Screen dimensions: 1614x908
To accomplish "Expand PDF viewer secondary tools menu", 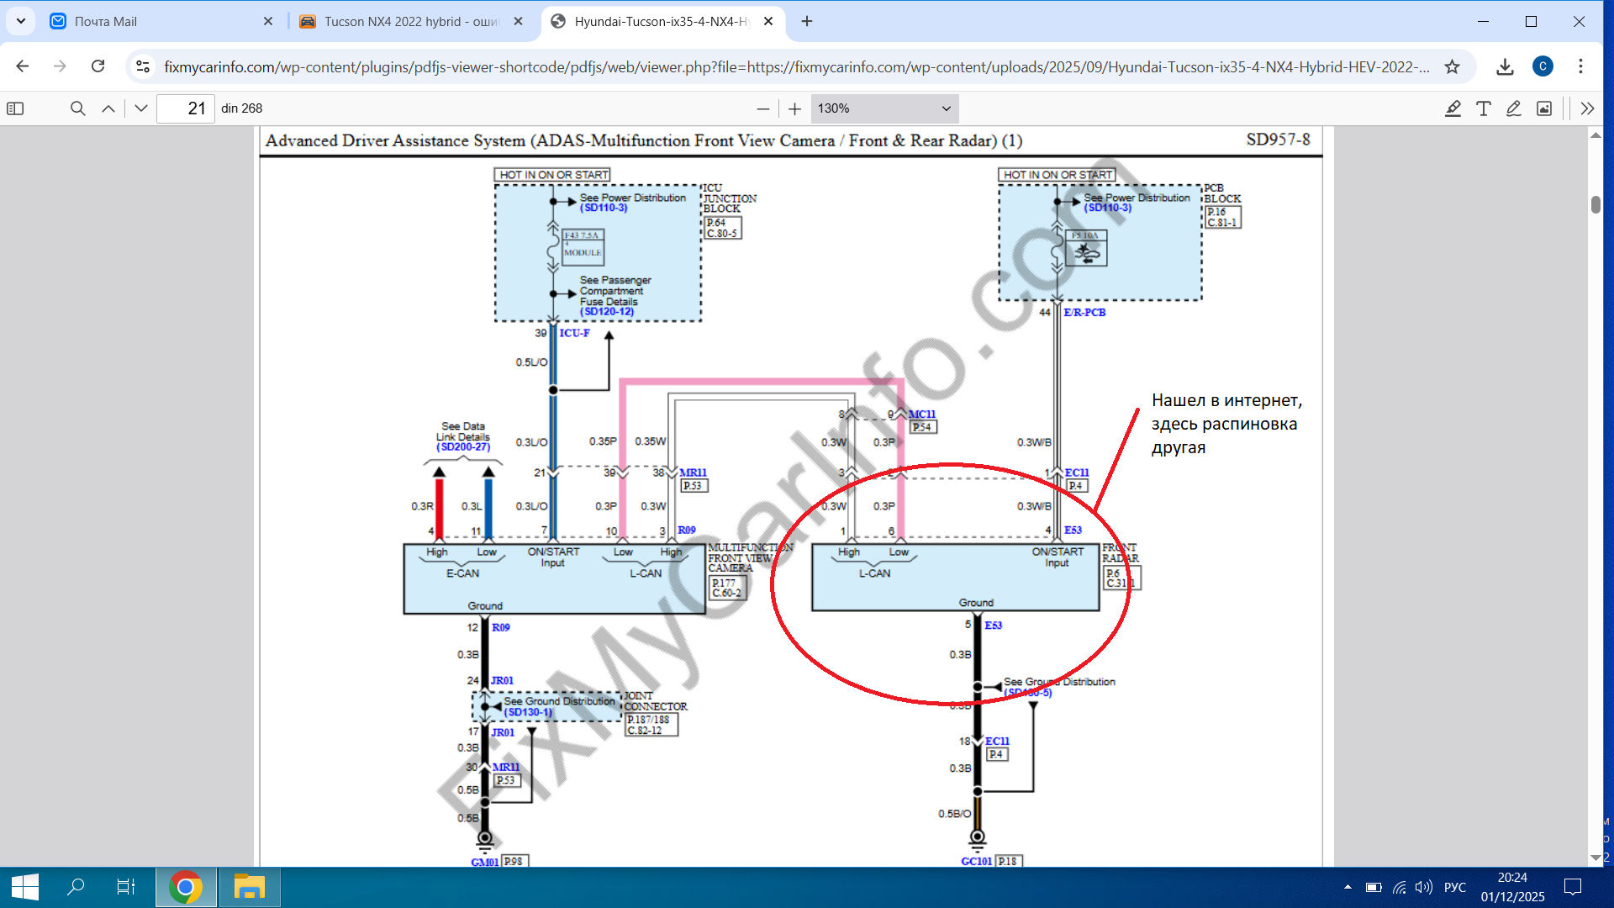I will [1587, 108].
